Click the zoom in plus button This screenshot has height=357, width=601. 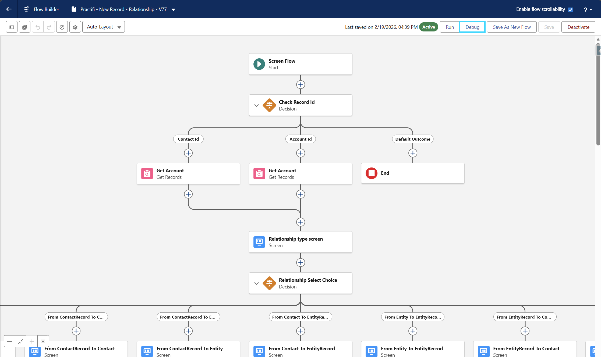click(32, 341)
